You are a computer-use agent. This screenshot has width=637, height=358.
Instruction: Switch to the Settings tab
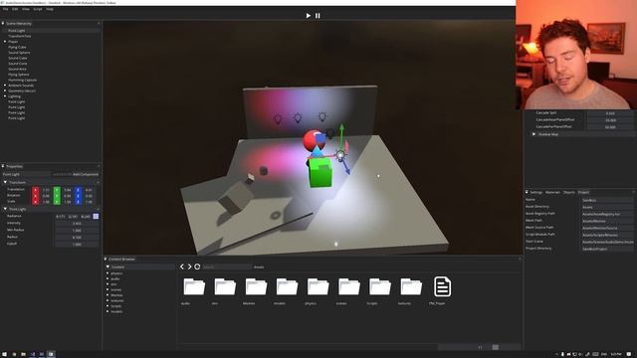[x=535, y=192]
